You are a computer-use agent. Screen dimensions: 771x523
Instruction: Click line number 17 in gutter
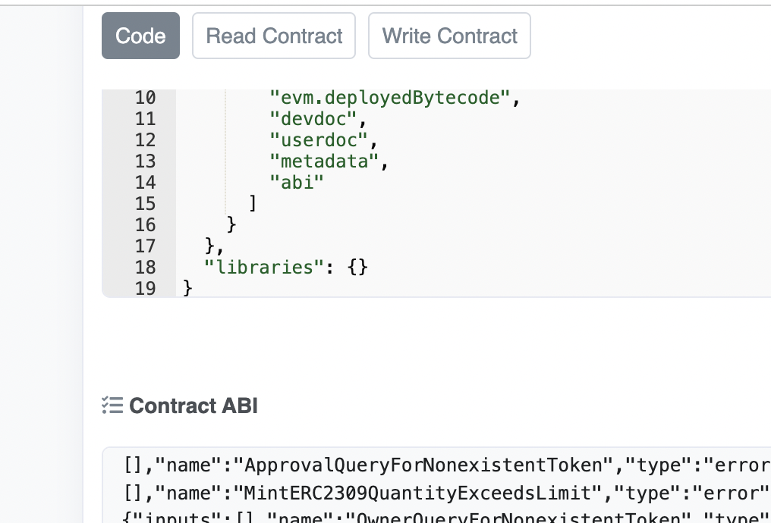[x=144, y=246]
